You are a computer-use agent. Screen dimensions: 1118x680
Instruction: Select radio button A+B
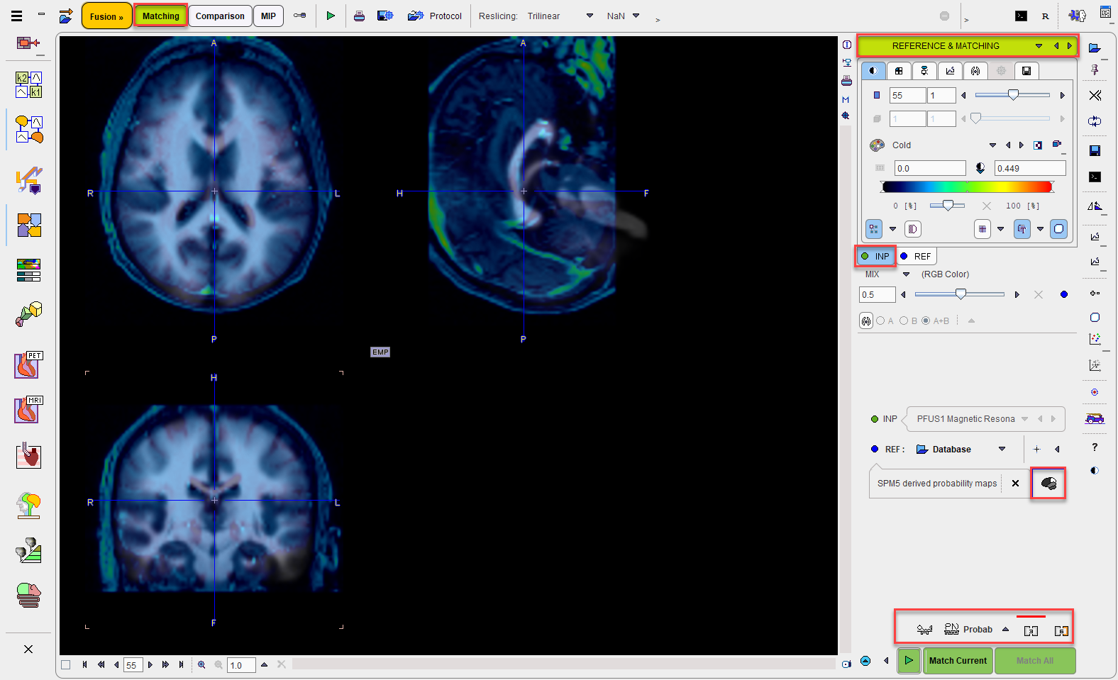point(926,321)
